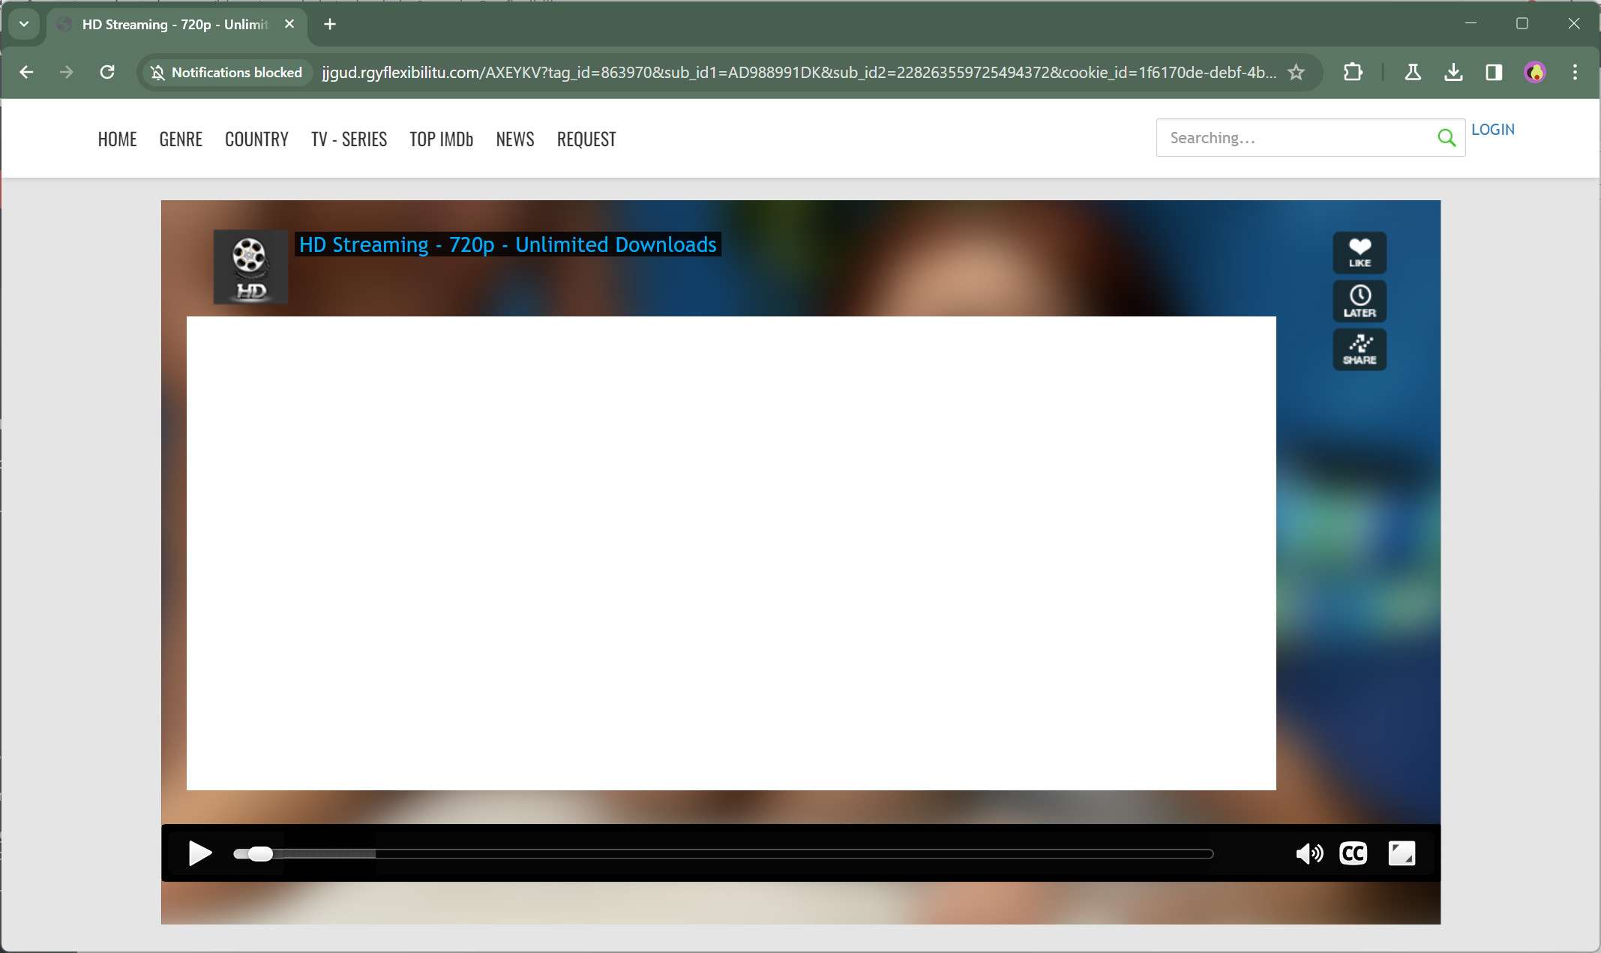Expand the tab search dropdown arrow
This screenshot has height=953, width=1601.
click(x=24, y=24)
